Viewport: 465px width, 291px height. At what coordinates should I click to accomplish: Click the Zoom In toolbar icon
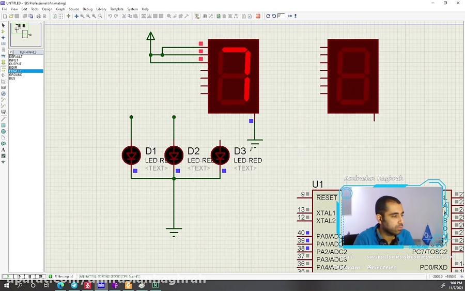pyautogui.click(x=82, y=16)
